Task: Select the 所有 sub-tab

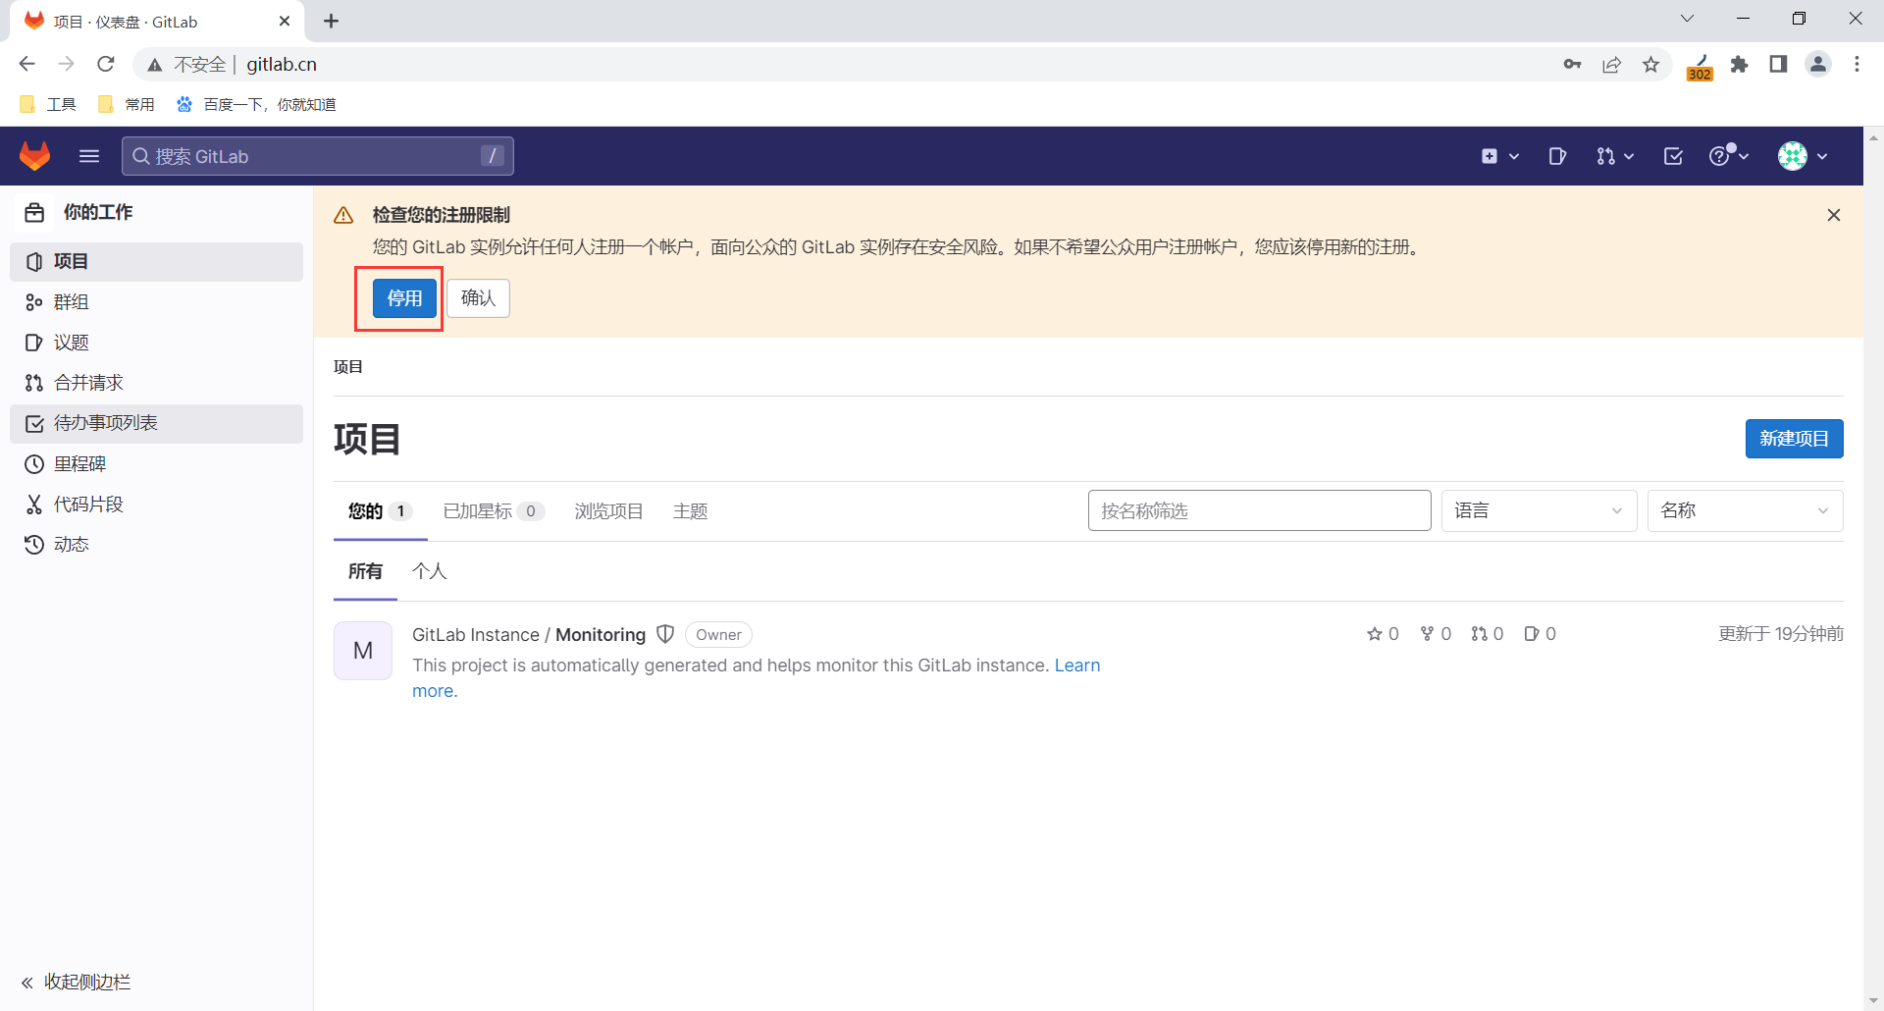Action: tap(365, 571)
